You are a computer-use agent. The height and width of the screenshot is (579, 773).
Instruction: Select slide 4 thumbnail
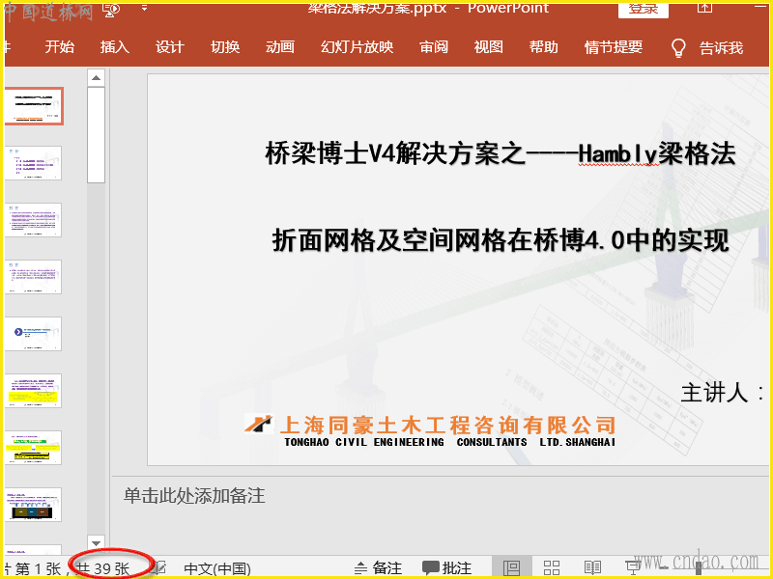point(34,277)
